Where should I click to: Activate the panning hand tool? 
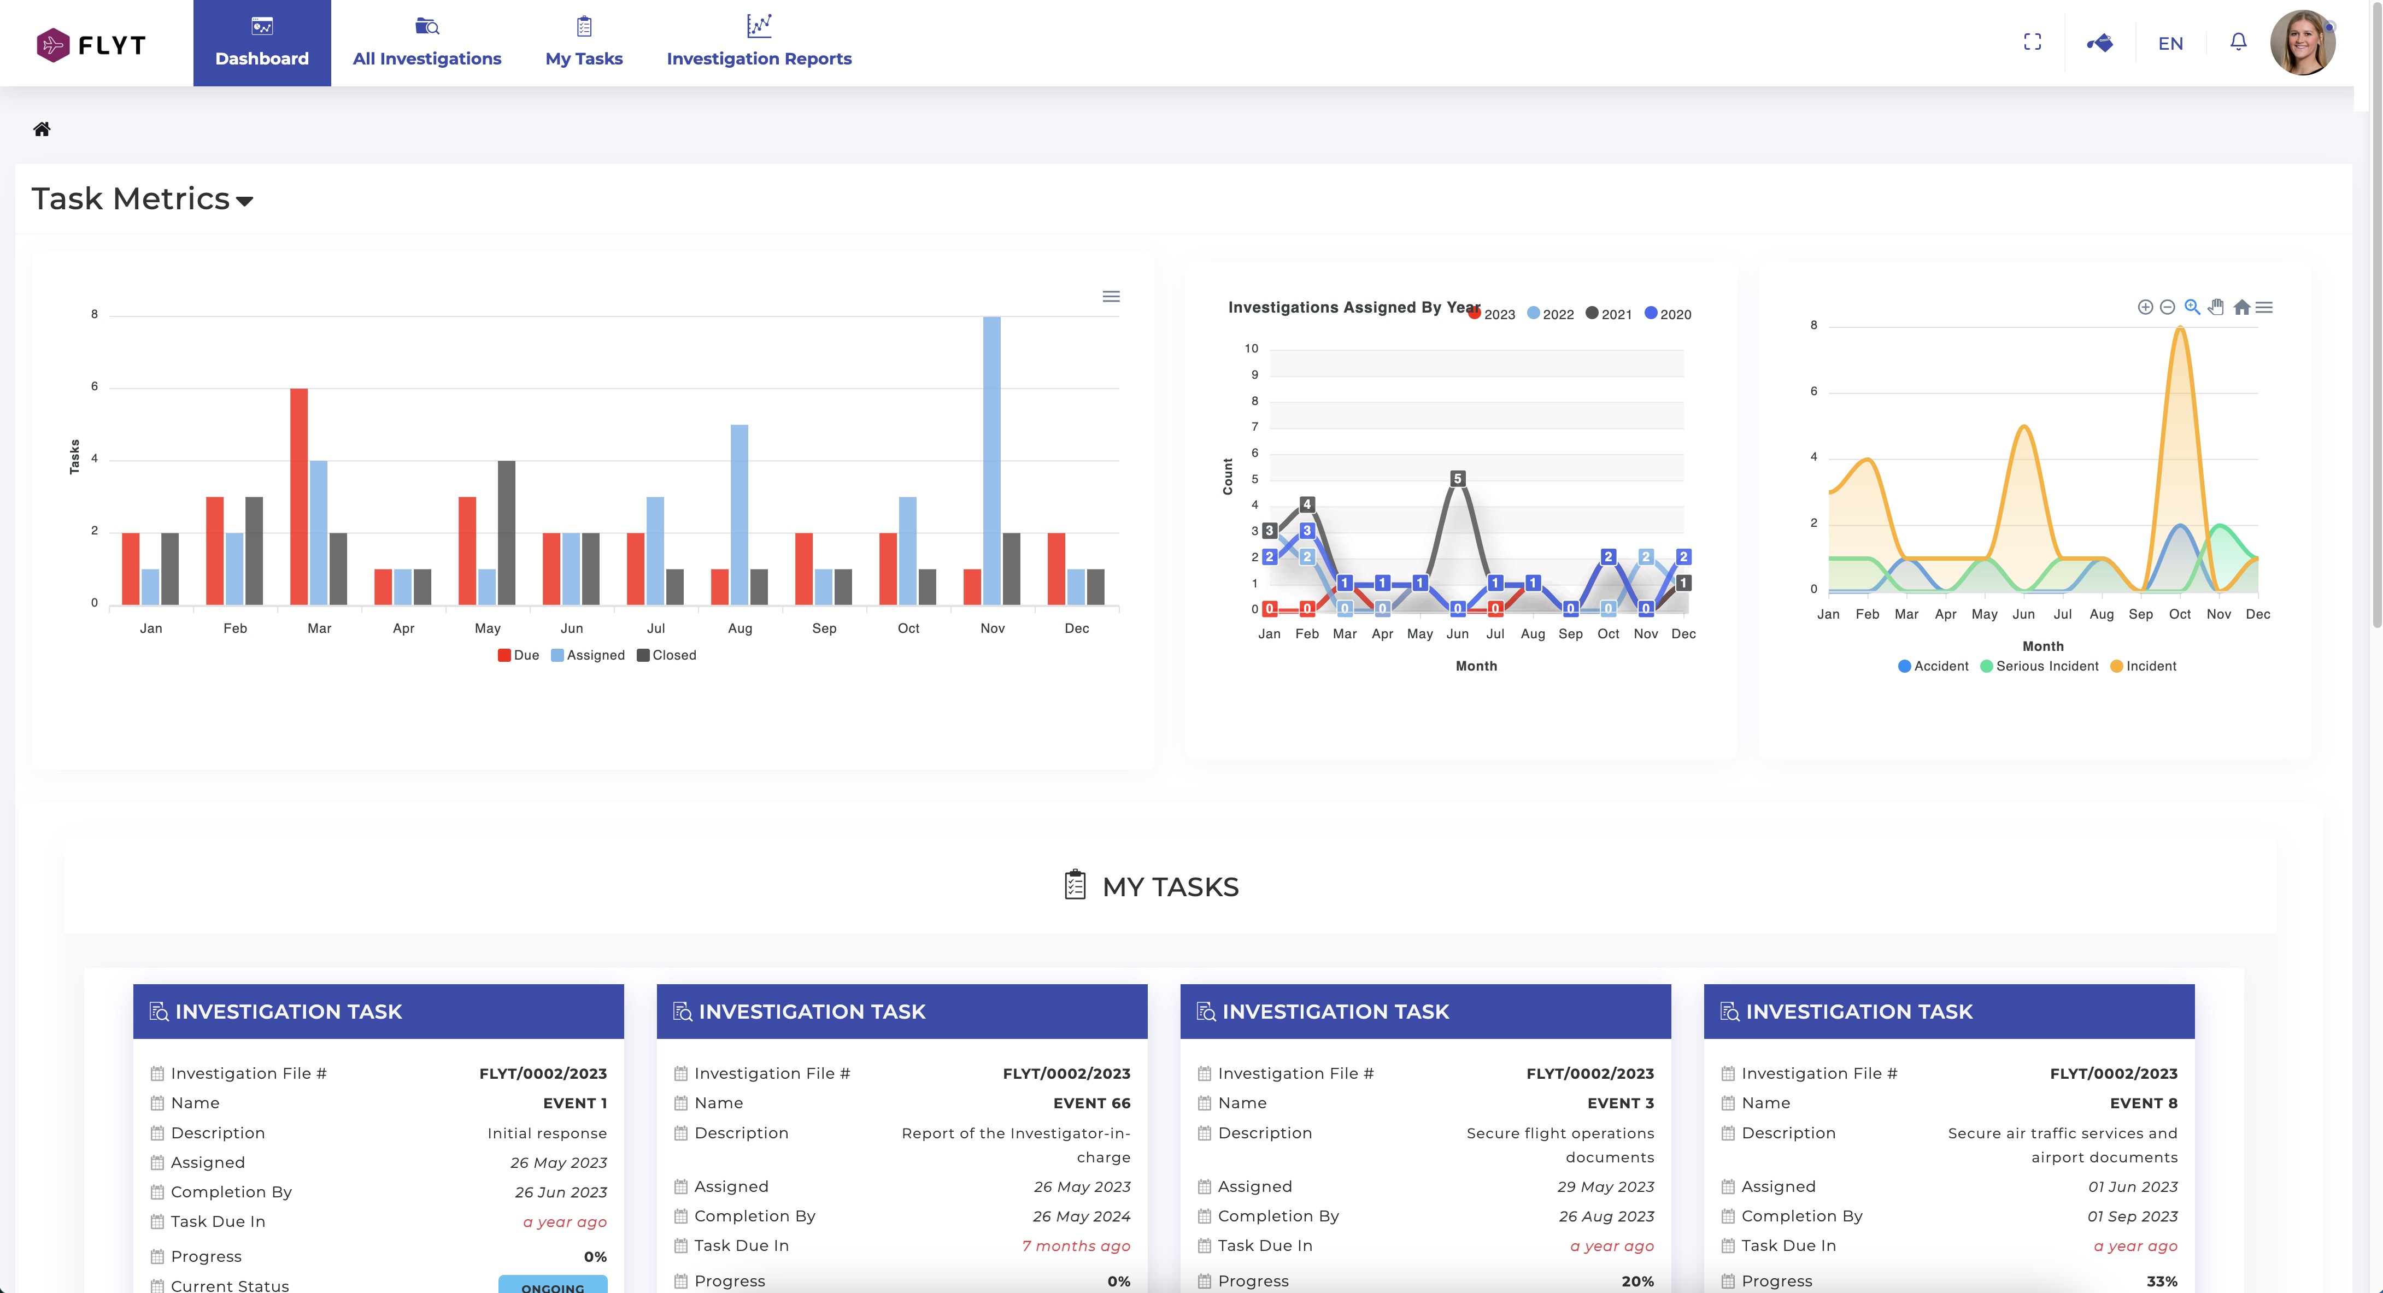point(2216,307)
